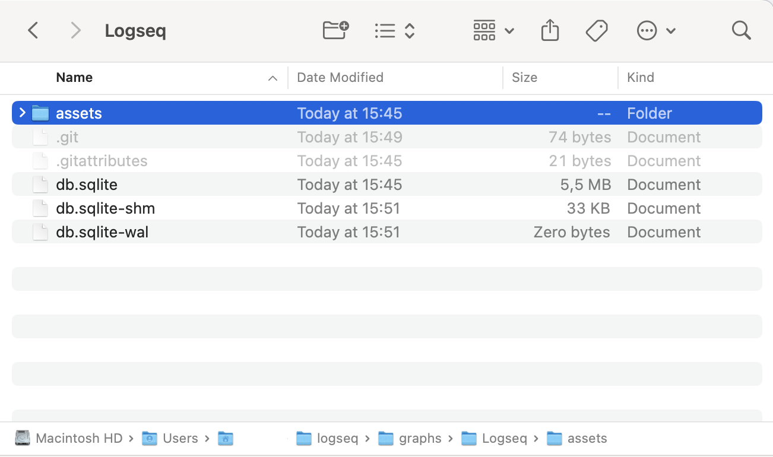Open the Tags toolbar icon
The image size is (773, 457).
(x=597, y=30)
